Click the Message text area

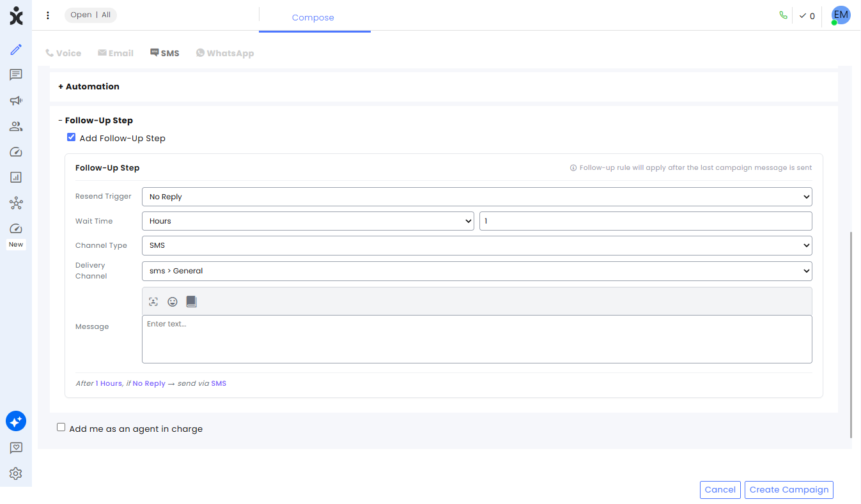[x=477, y=339]
